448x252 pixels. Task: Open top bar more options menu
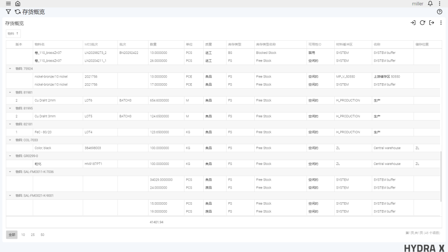pyautogui.click(x=440, y=4)
